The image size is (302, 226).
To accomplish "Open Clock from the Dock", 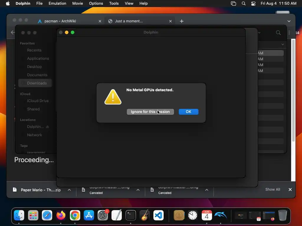I will coord(193,215).
